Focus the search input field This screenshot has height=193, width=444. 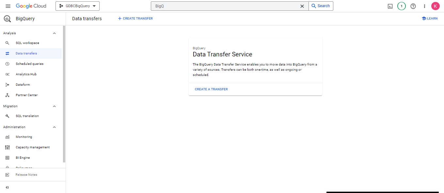coord(225,6)
